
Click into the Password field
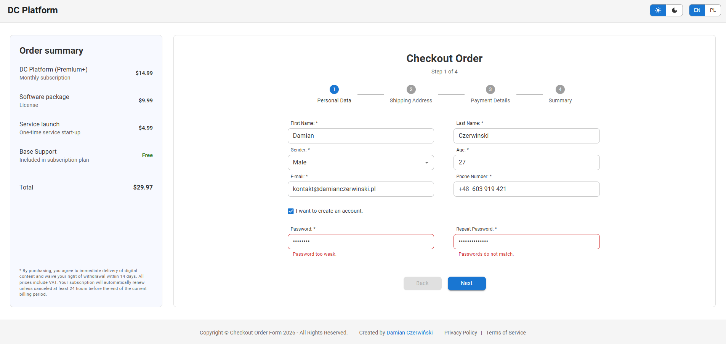coord(361,242)
